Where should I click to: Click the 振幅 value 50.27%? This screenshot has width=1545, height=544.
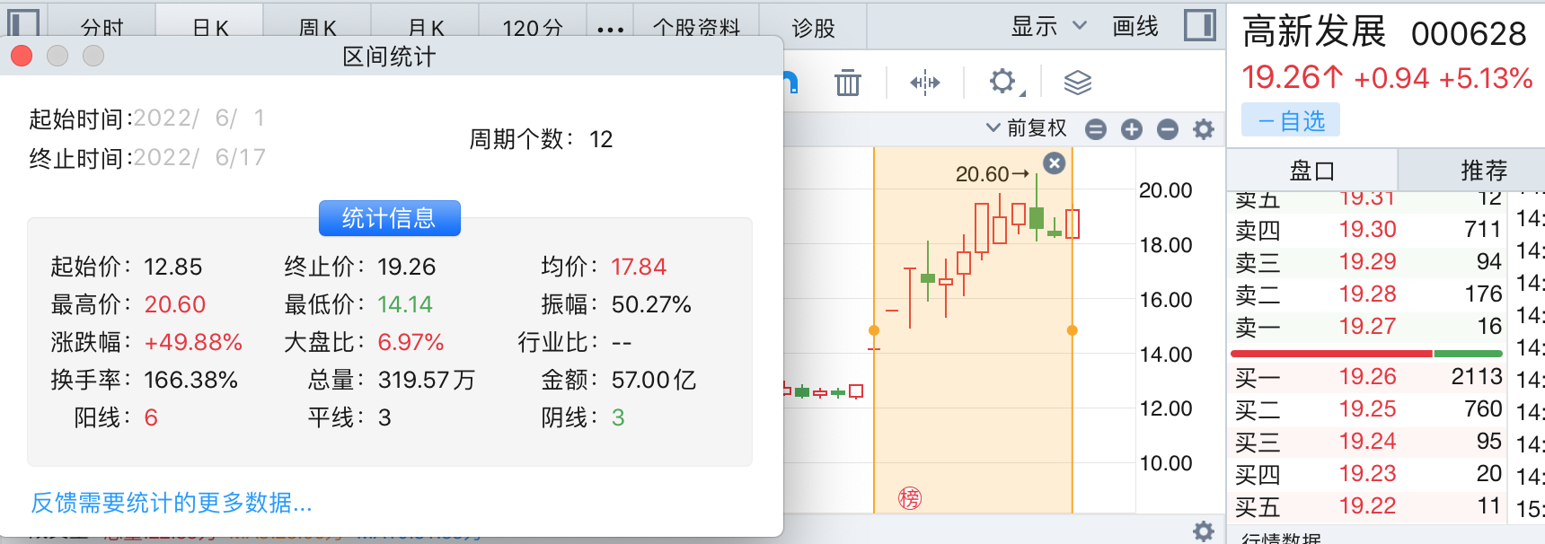coord(651,304)
